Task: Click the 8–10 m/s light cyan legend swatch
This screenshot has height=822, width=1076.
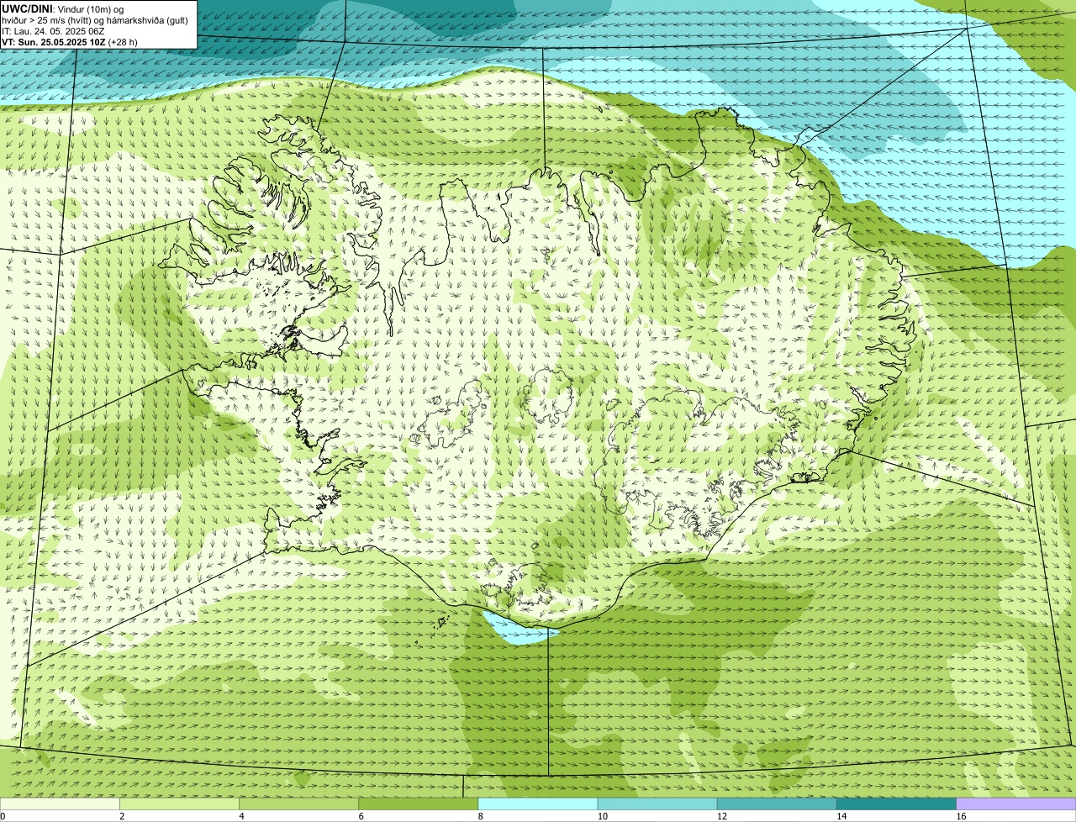Action: (x=537, y=804)
